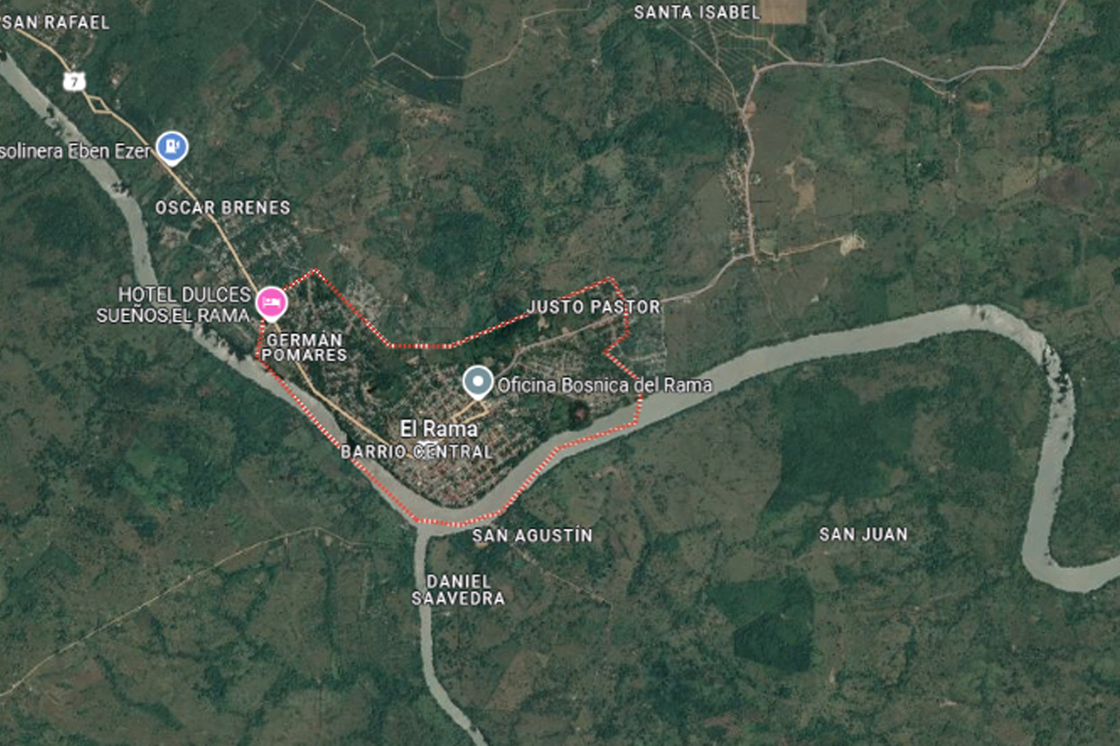Click the SAN JUAN area label
The width and height of the screenshot is (1120, 746).
click(x=863, y=534)
